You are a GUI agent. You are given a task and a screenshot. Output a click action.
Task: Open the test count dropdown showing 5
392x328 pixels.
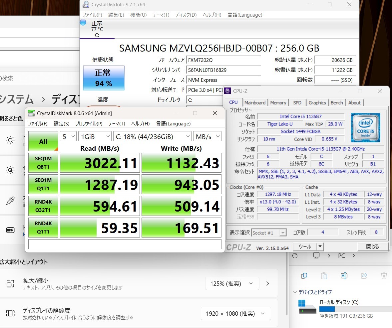point(68,136)
